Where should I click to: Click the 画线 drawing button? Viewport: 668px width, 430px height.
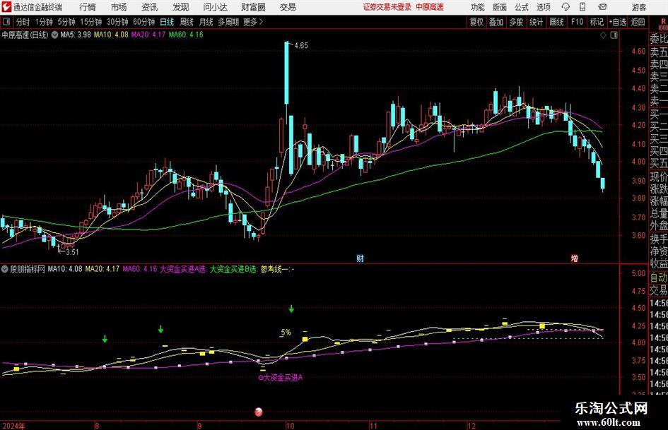coord(556,22)
